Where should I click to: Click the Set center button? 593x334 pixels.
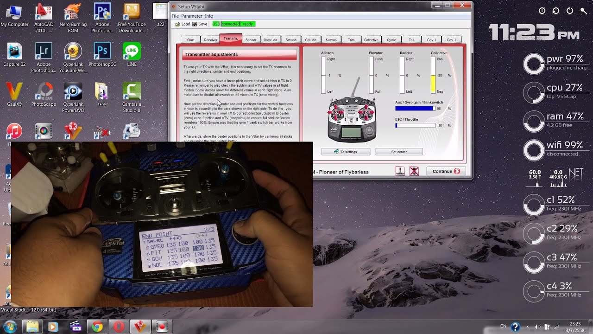pos(399,152)
